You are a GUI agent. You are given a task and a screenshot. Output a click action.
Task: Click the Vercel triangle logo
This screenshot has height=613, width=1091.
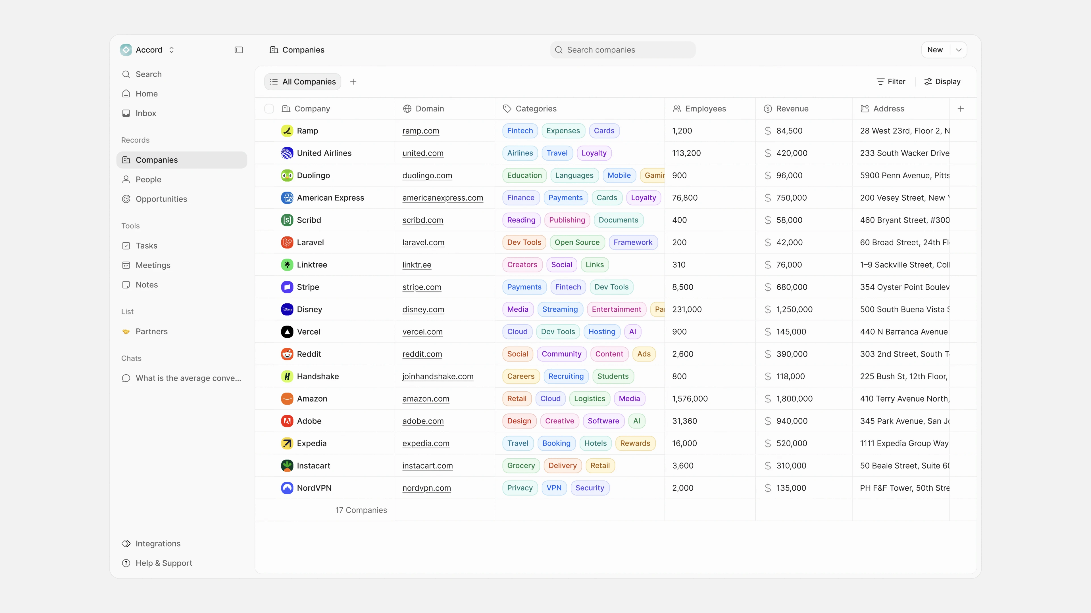(x=287, y=332)
